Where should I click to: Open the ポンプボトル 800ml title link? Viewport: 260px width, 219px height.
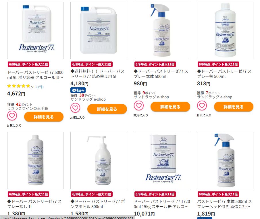pyautogui.click(x=98, y=204)
